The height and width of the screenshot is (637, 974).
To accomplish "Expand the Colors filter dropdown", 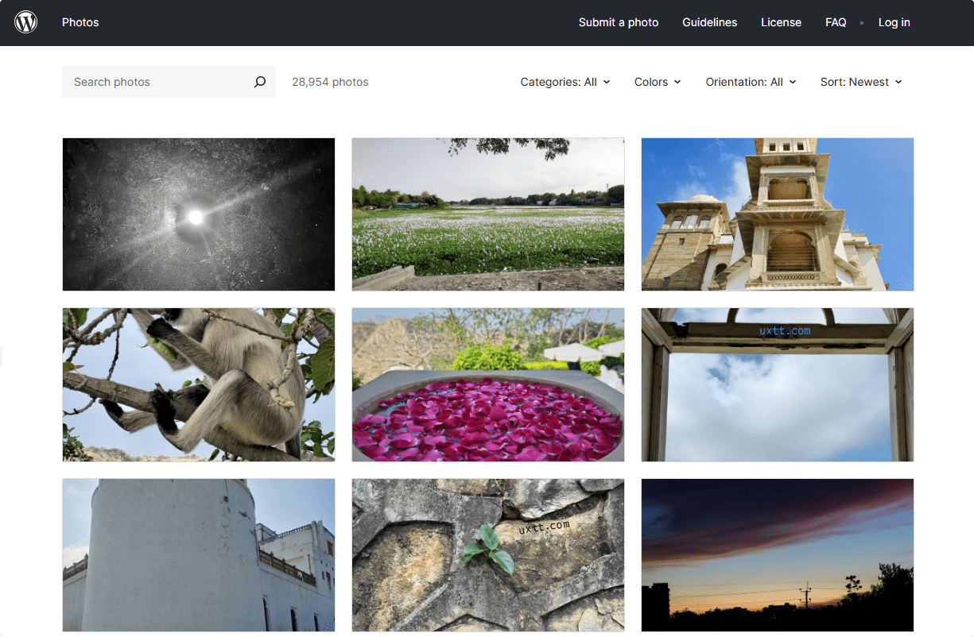I will click(x=657, y=82).
